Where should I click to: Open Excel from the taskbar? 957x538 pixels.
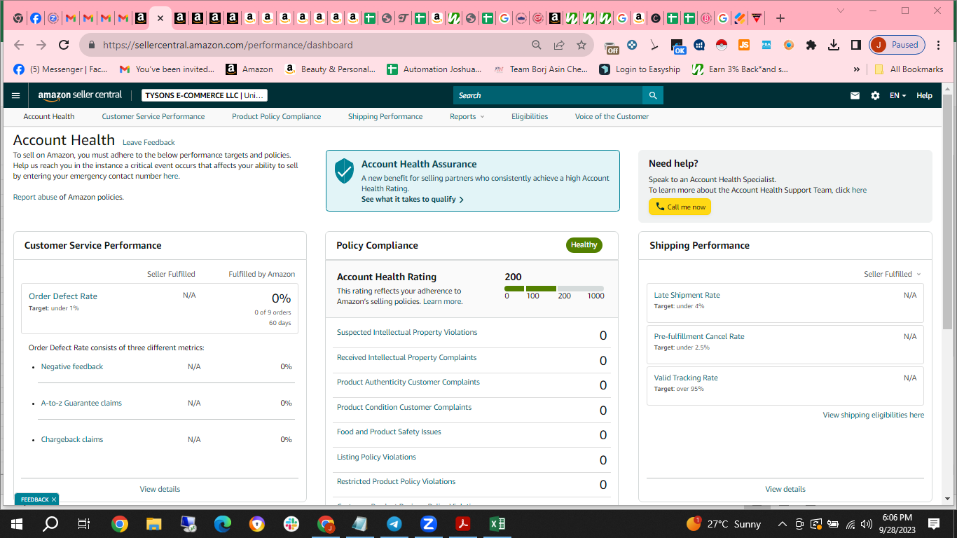497,523
